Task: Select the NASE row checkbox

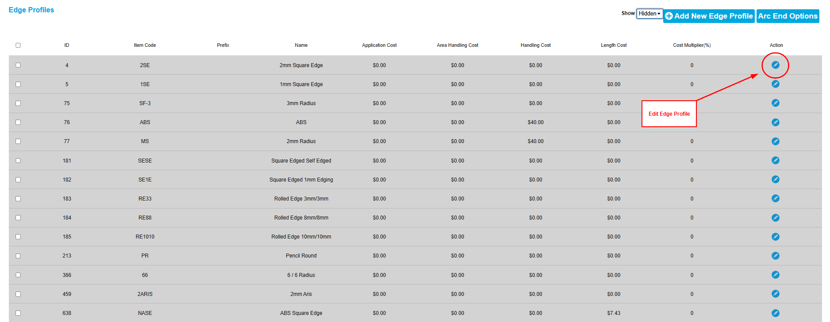Action: click(x=18, y=313)
